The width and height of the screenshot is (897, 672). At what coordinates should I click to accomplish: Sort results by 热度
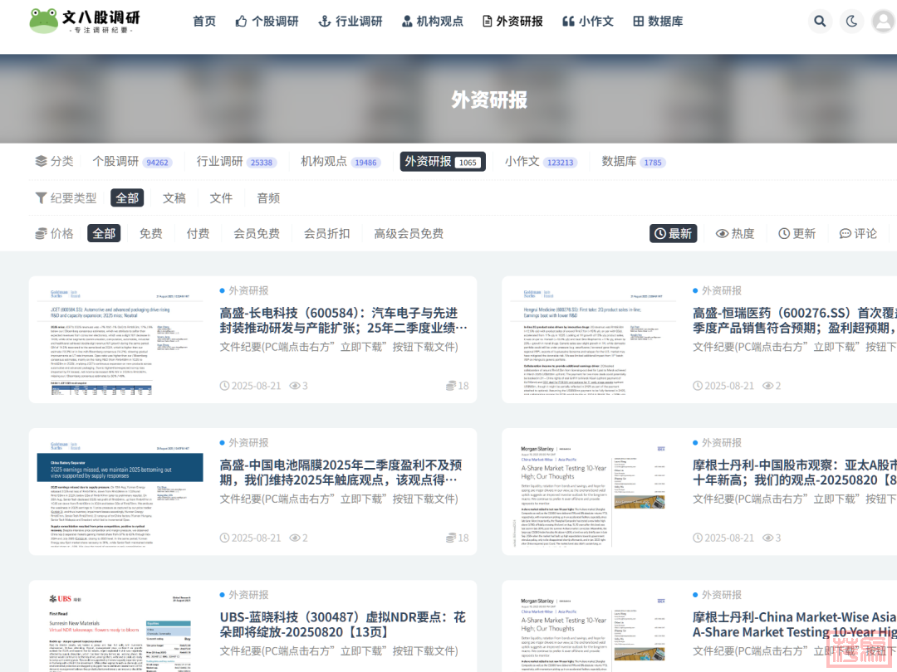tap(735, 234)
